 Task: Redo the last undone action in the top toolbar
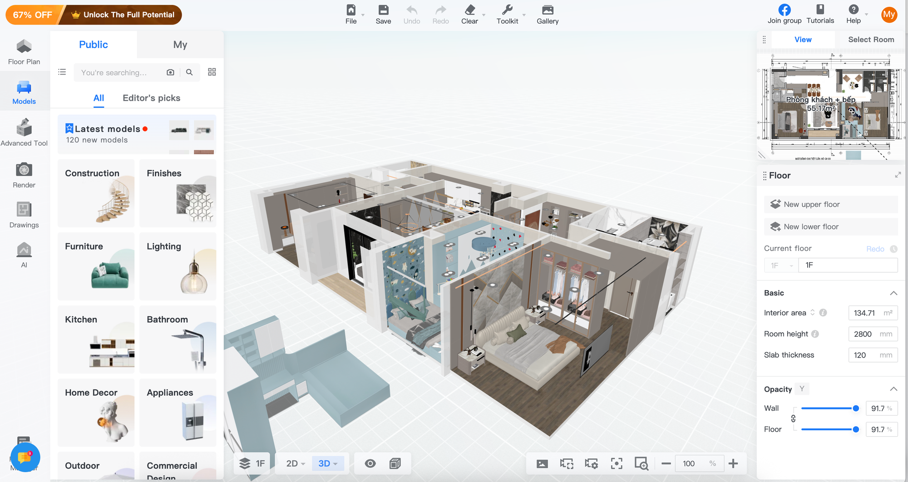[x=440, y=15]
